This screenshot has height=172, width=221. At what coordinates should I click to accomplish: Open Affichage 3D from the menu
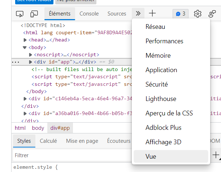click(x=171, y=142)
